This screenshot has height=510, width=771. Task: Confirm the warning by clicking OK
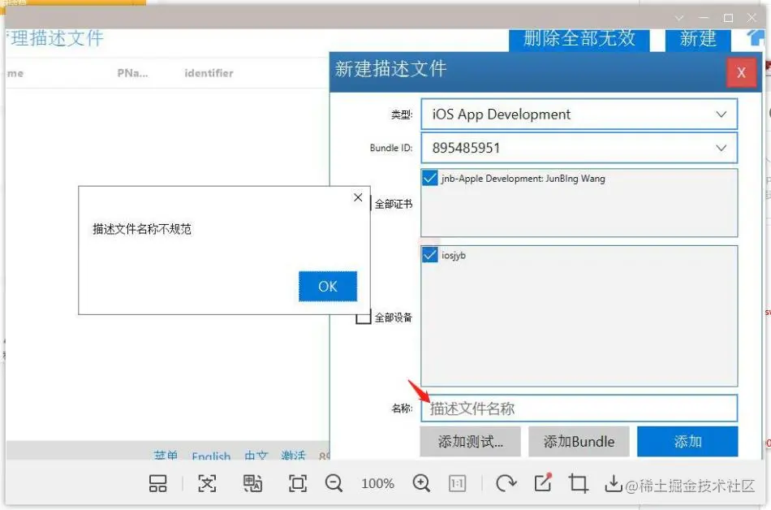[x=328, y=286]
